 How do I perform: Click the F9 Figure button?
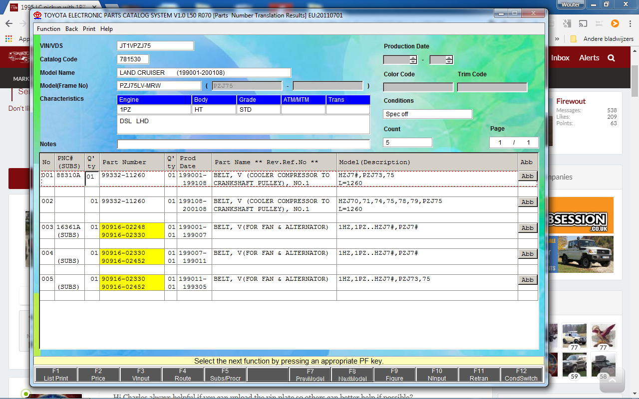pyautogui.click(x=394, y=375)
